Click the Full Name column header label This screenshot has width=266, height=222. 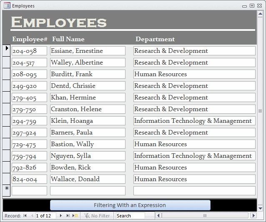[x=68, y=39]
